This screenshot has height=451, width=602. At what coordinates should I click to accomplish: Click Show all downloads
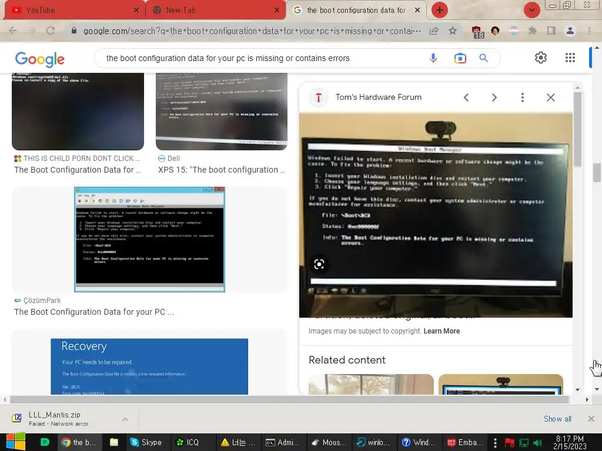point(557,419)
